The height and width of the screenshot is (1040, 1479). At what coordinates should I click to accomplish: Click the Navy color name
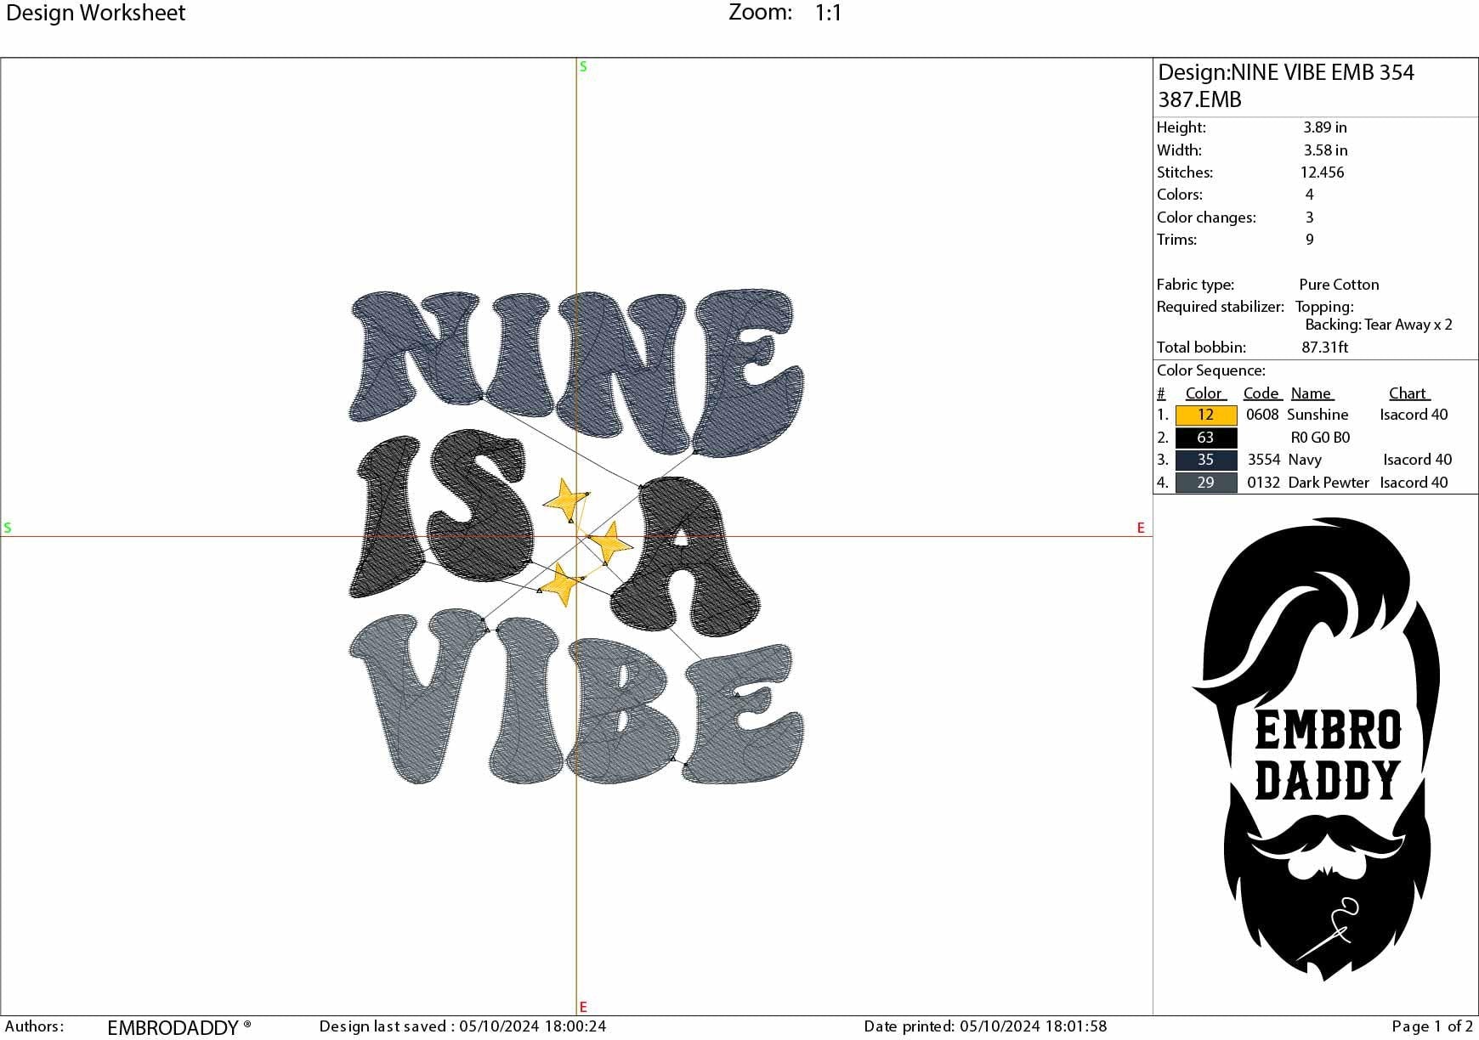tap(1305, 460)
